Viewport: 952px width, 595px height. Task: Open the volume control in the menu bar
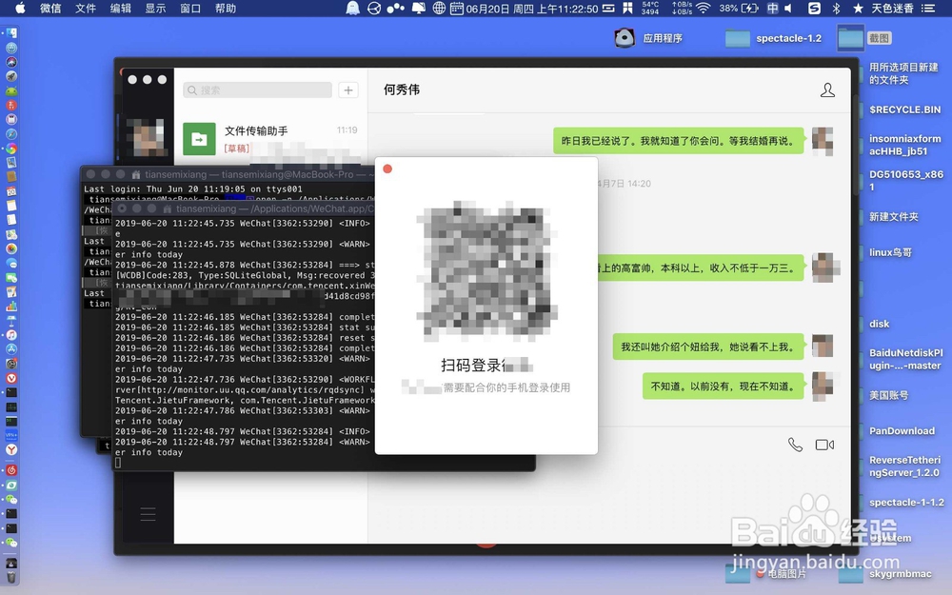point(788,8)
